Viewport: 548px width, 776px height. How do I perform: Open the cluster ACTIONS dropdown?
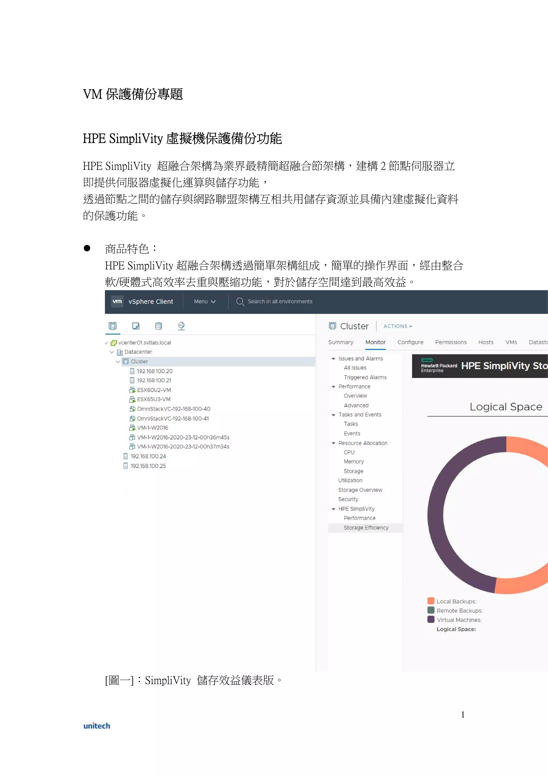pyautogui.click(x=398, y=326)
